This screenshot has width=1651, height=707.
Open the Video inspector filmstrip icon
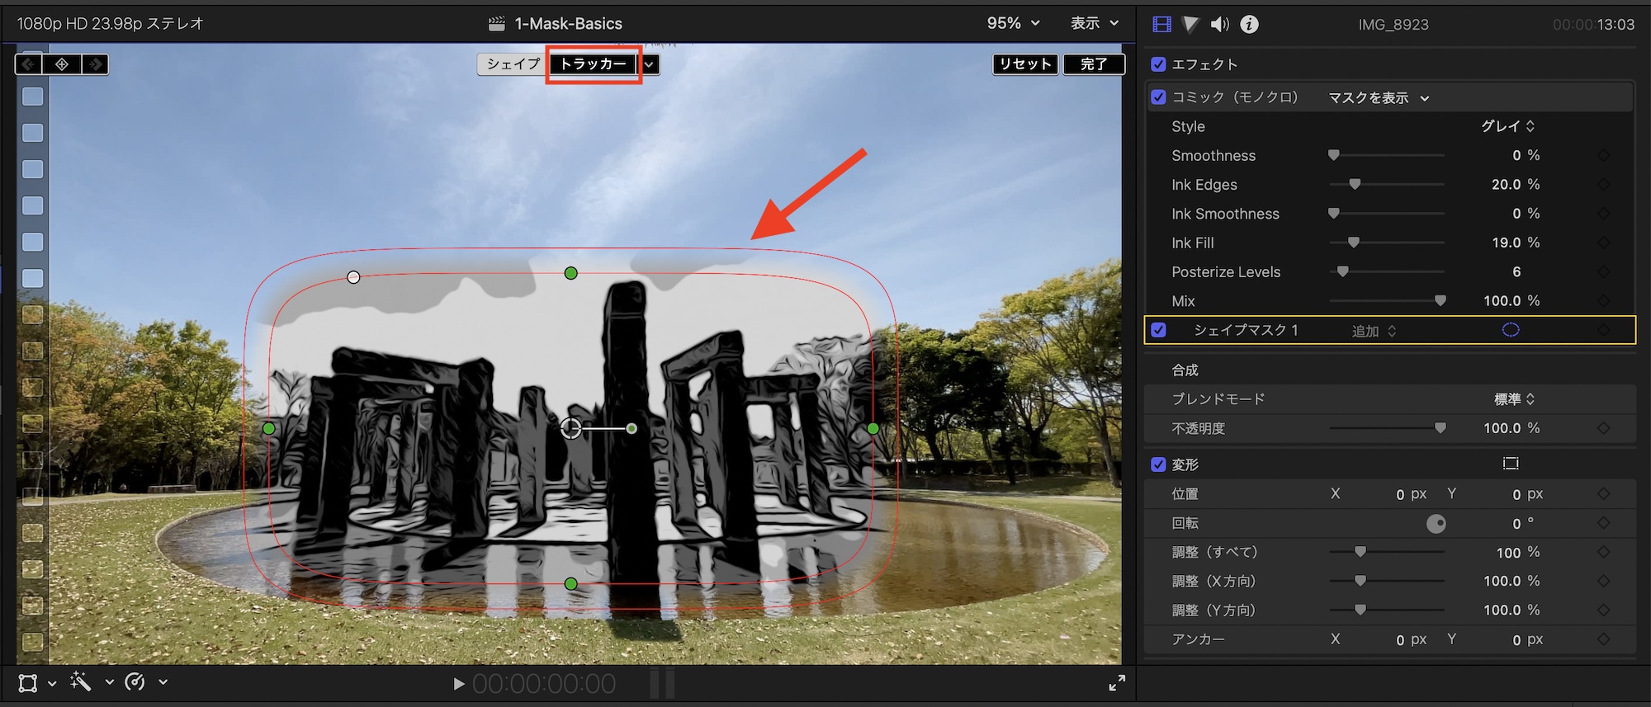pyautogui.click(x=1161, y=25)
